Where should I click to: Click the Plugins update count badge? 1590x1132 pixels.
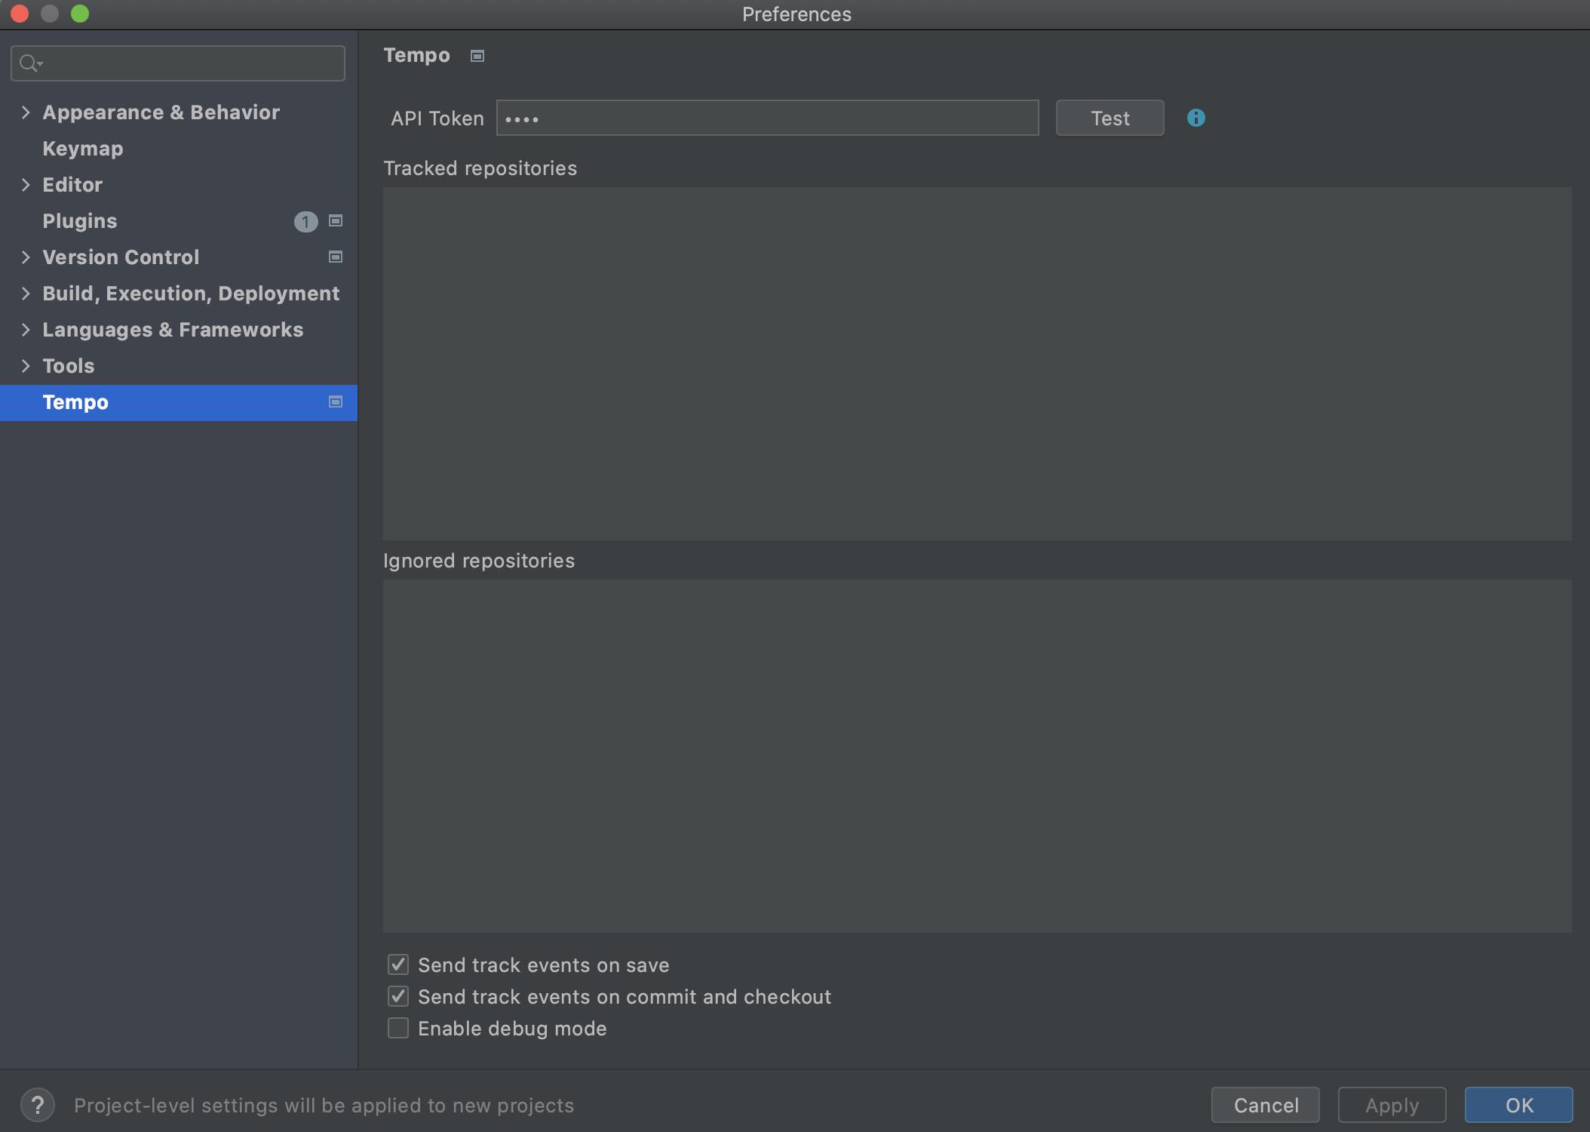click(305, 221)
